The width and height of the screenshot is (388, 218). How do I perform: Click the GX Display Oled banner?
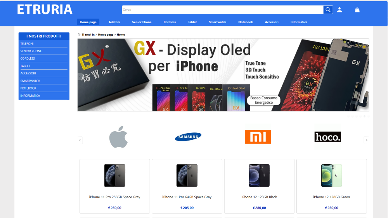pyautogui.click(x=223, y=75)
